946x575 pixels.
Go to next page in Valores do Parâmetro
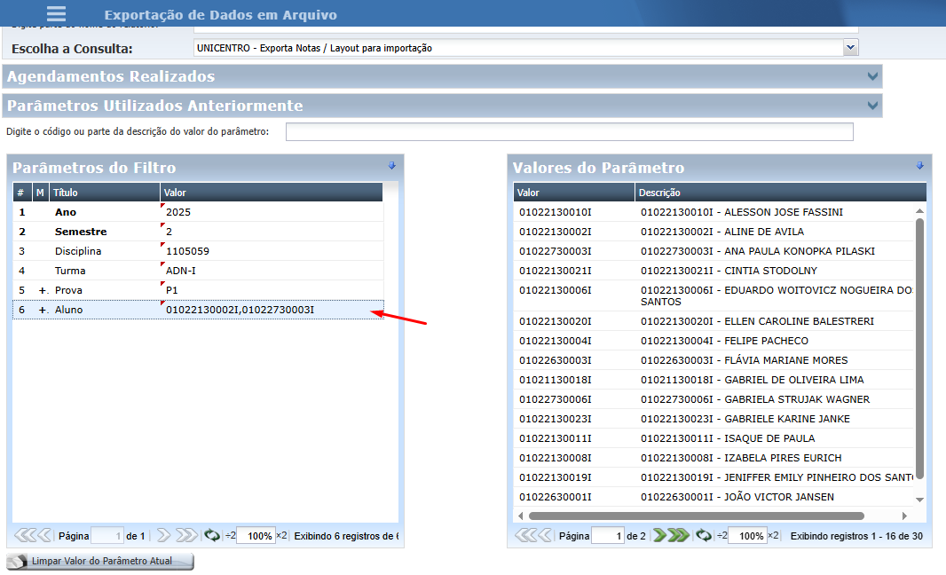pyautogui.click(x=659, y=535)
